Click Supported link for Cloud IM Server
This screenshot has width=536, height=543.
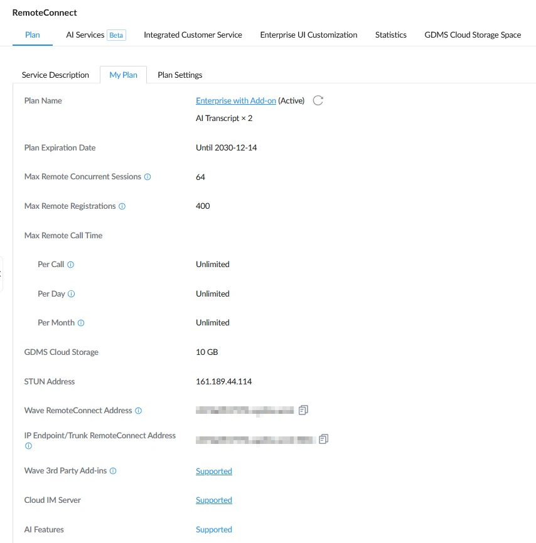point(214,500)
